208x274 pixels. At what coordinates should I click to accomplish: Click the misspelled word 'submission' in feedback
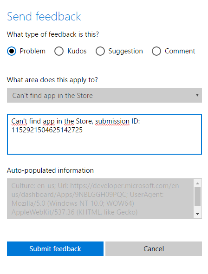click(112, 121)
